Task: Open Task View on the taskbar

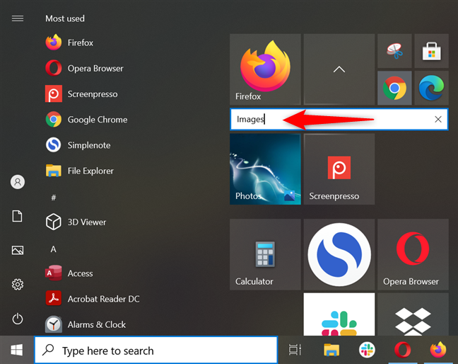Action: coord(295,350)
